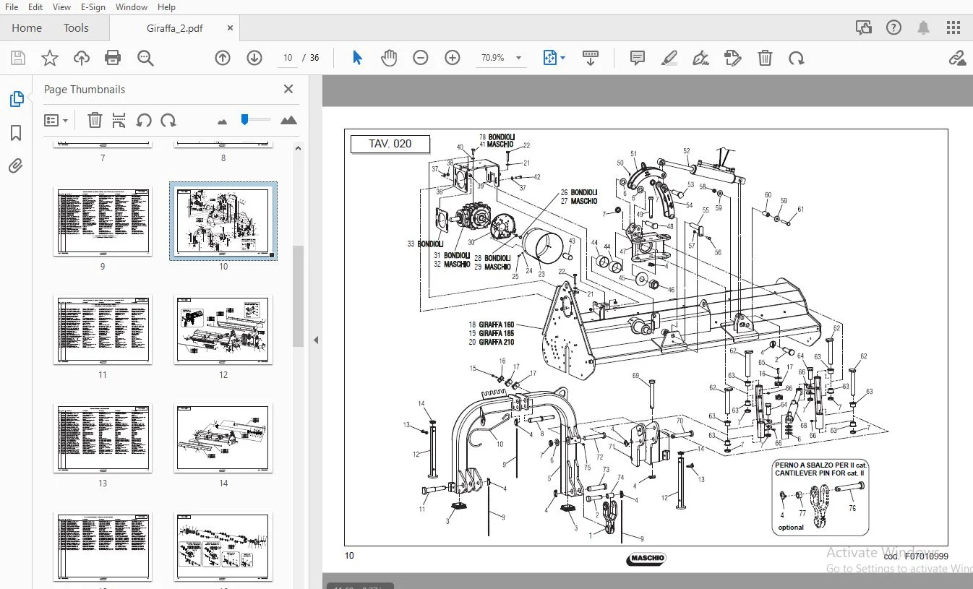This screenshot has width=973, height=589.
Task: Switch to the Home tab
Action: 27,27
